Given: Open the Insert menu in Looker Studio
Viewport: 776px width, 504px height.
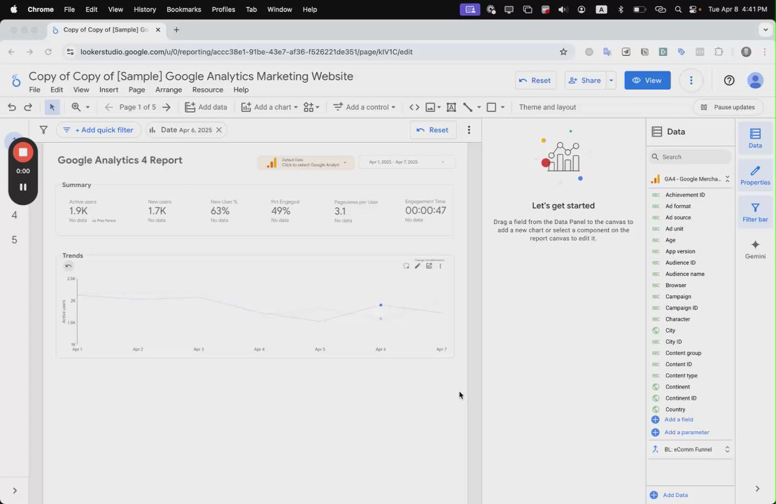Looking at the screenshot, I should 108,90.
